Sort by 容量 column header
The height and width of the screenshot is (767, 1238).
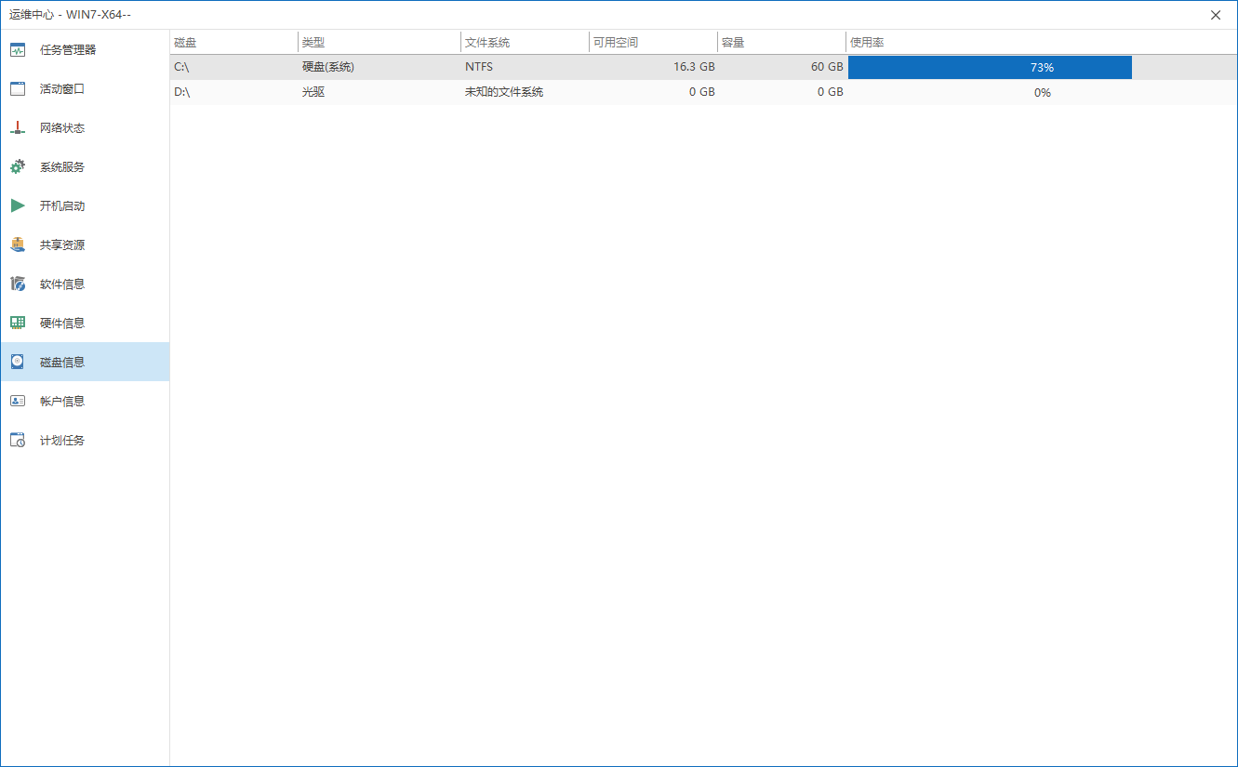781,43
